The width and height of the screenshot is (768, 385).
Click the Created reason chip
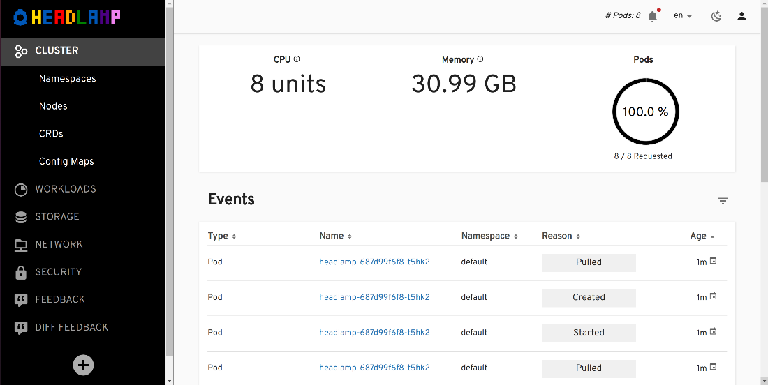point(589,298)
